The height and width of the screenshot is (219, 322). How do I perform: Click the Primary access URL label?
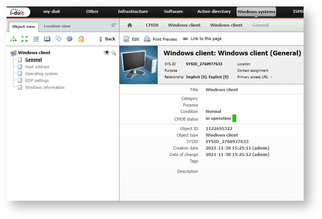[x=253, y=77]
